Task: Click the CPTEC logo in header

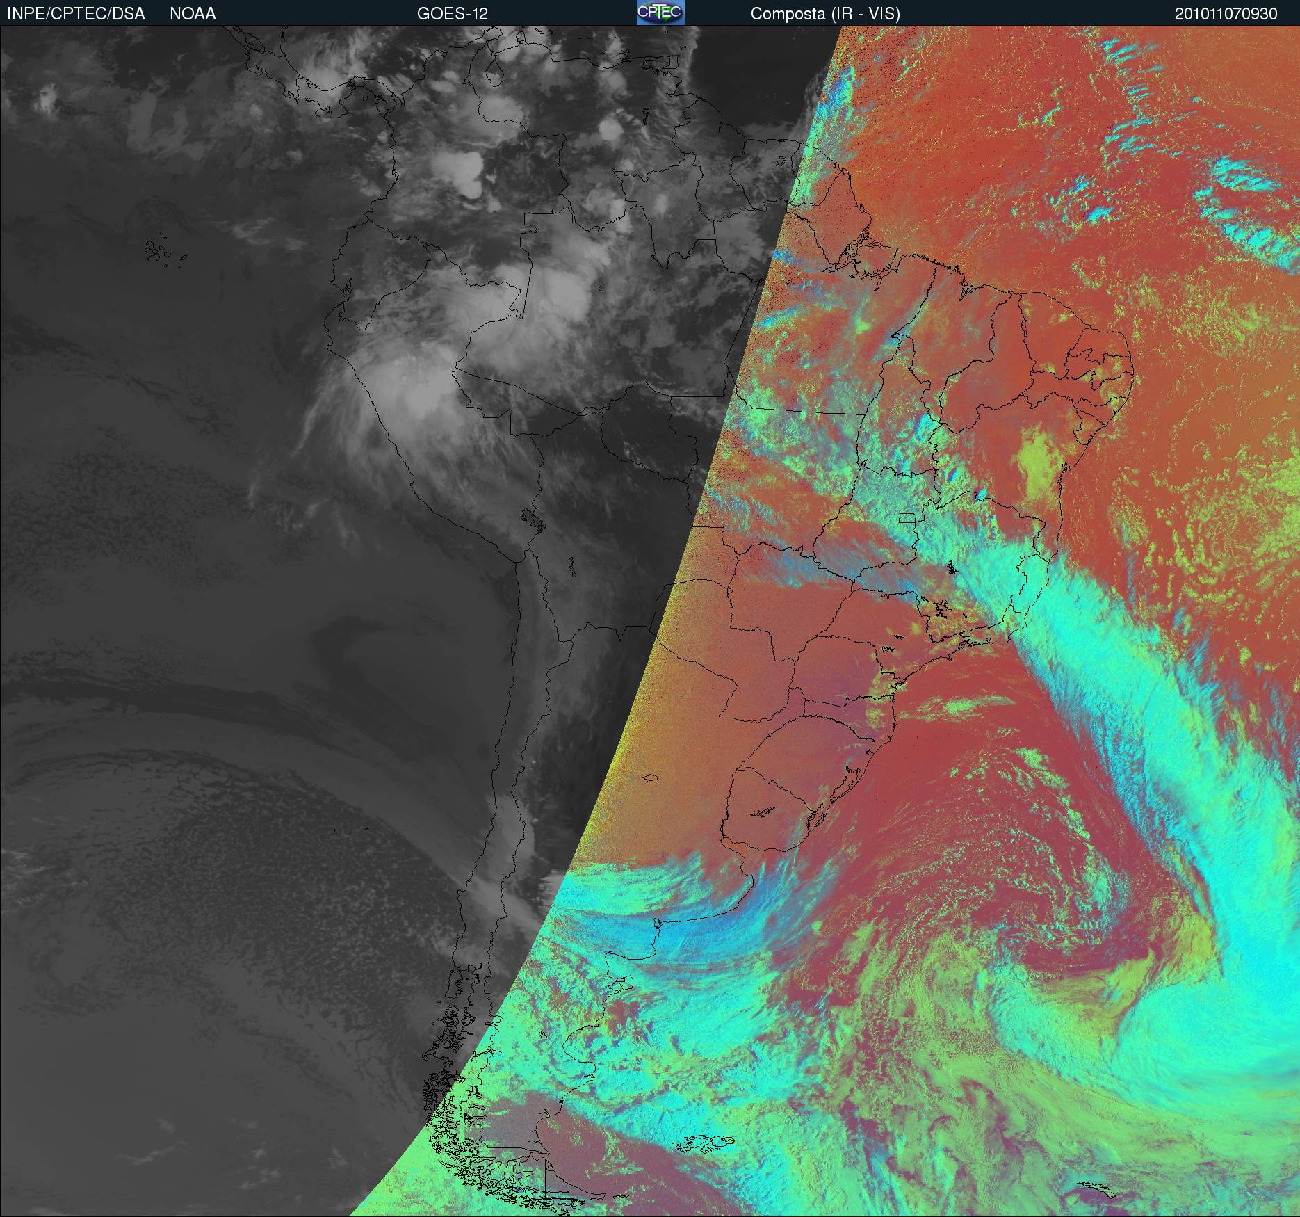Action: [660, 13]
